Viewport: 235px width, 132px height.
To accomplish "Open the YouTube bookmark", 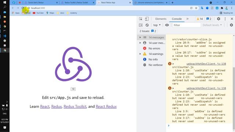I will coord(38,13).
